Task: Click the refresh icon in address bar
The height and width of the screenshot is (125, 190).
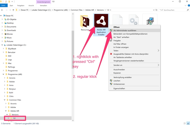Action: pyautogui.click(x=156, y=10)
